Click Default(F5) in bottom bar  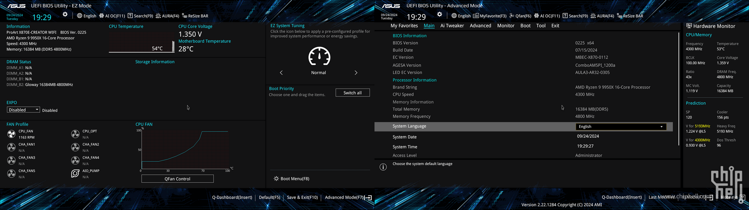click(270, 198)
